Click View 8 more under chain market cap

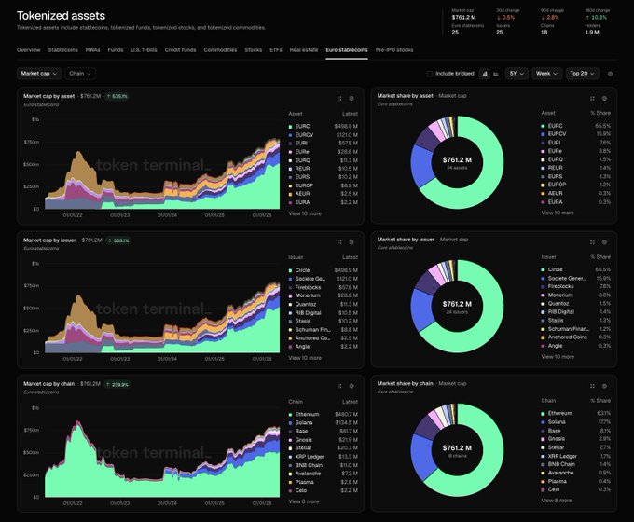tap(304, 501)
